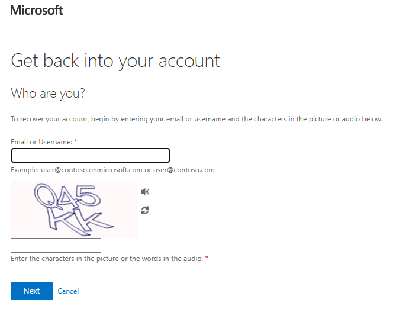Click the "Get back into your account" heading

[x=115, y=60]
